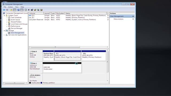Open the File menu
This screenshot has width=171, height=96.
tap(5, 7)
